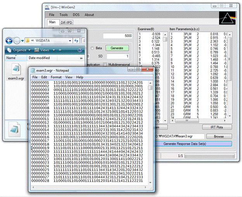Click Item Parameters horizontal scrollbar thumb
Viewport: 242px width, 197px height.
(x=187, y=121)
